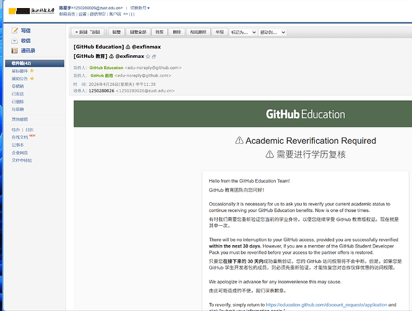Screen dimensions: 412x311
Task: Click recipient name 1250280026
Action: click(101, 91)
